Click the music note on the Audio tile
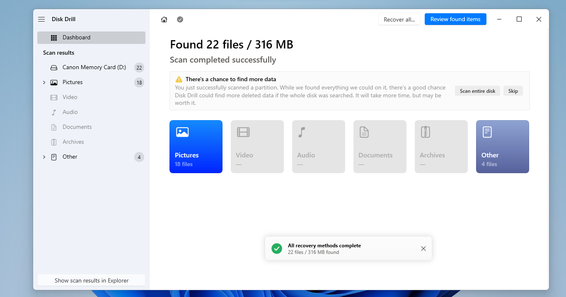This screenshot has width=566, height=297. [x=302, y=132]
